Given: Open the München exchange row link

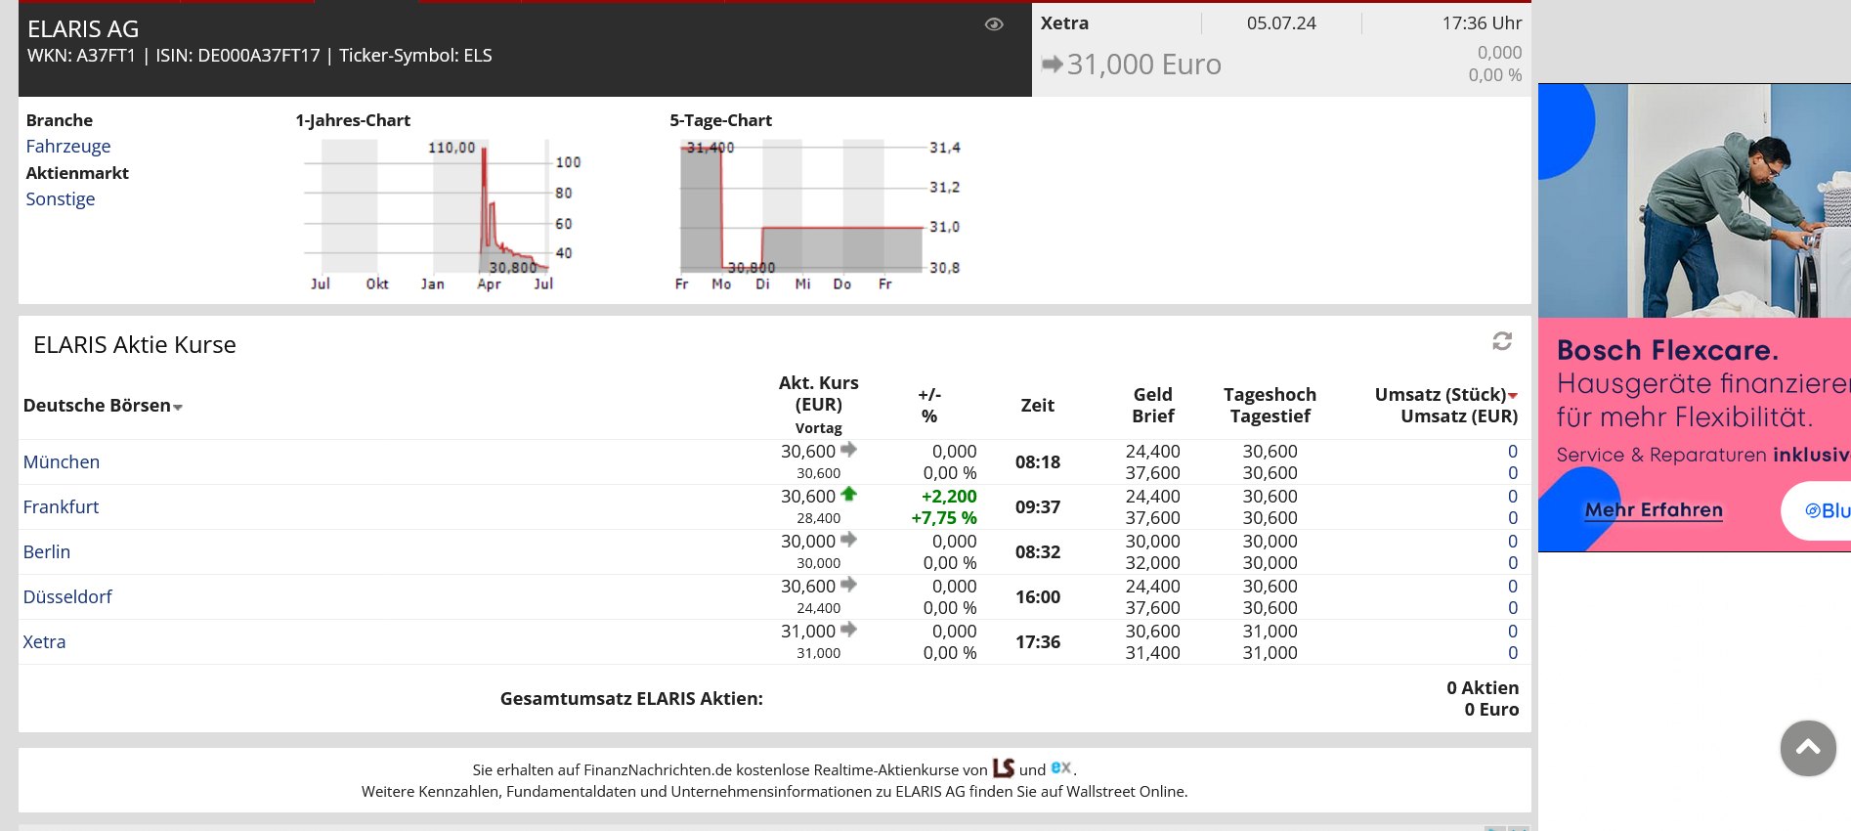Looking at the screenshot, I should (x=62, y=462).
